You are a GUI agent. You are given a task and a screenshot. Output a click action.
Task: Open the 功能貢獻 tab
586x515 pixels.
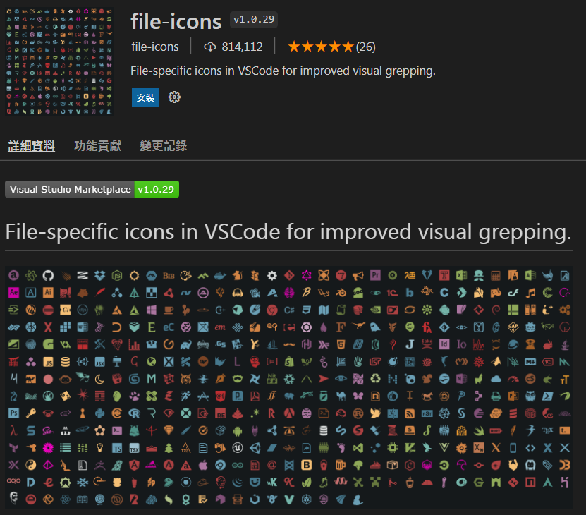pyautogui.click(x=97, y=145)
